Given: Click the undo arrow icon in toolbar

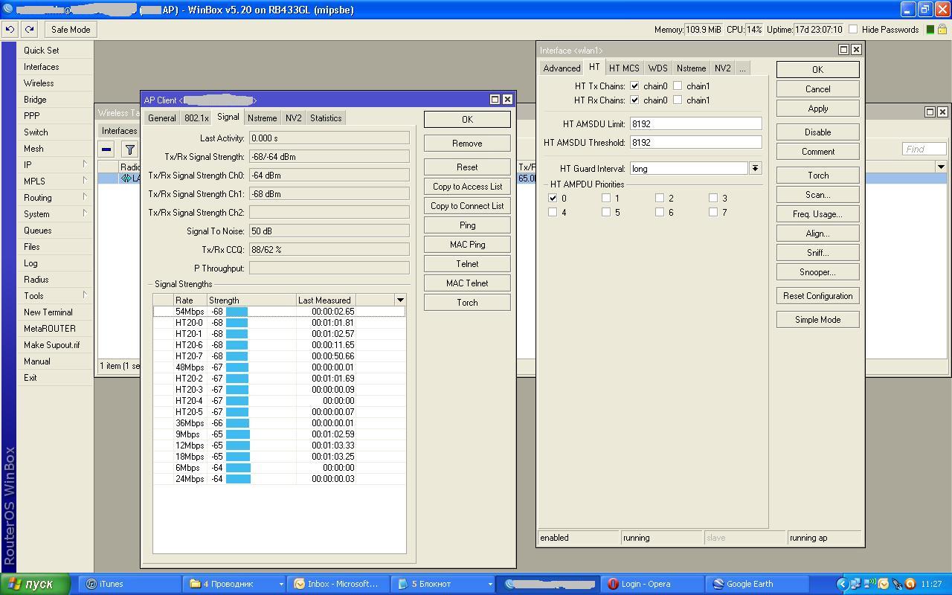Looking at the screenshot, I should pyautogui.click(x=10, y=30).
